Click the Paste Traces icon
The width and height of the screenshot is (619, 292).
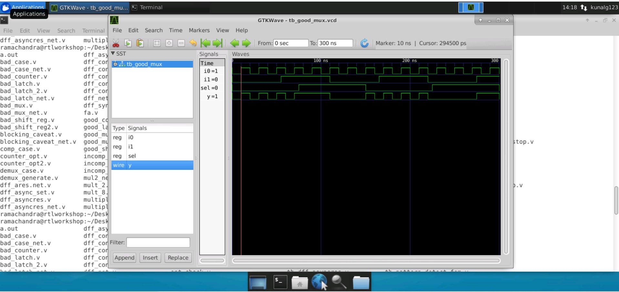pos(140,43)
